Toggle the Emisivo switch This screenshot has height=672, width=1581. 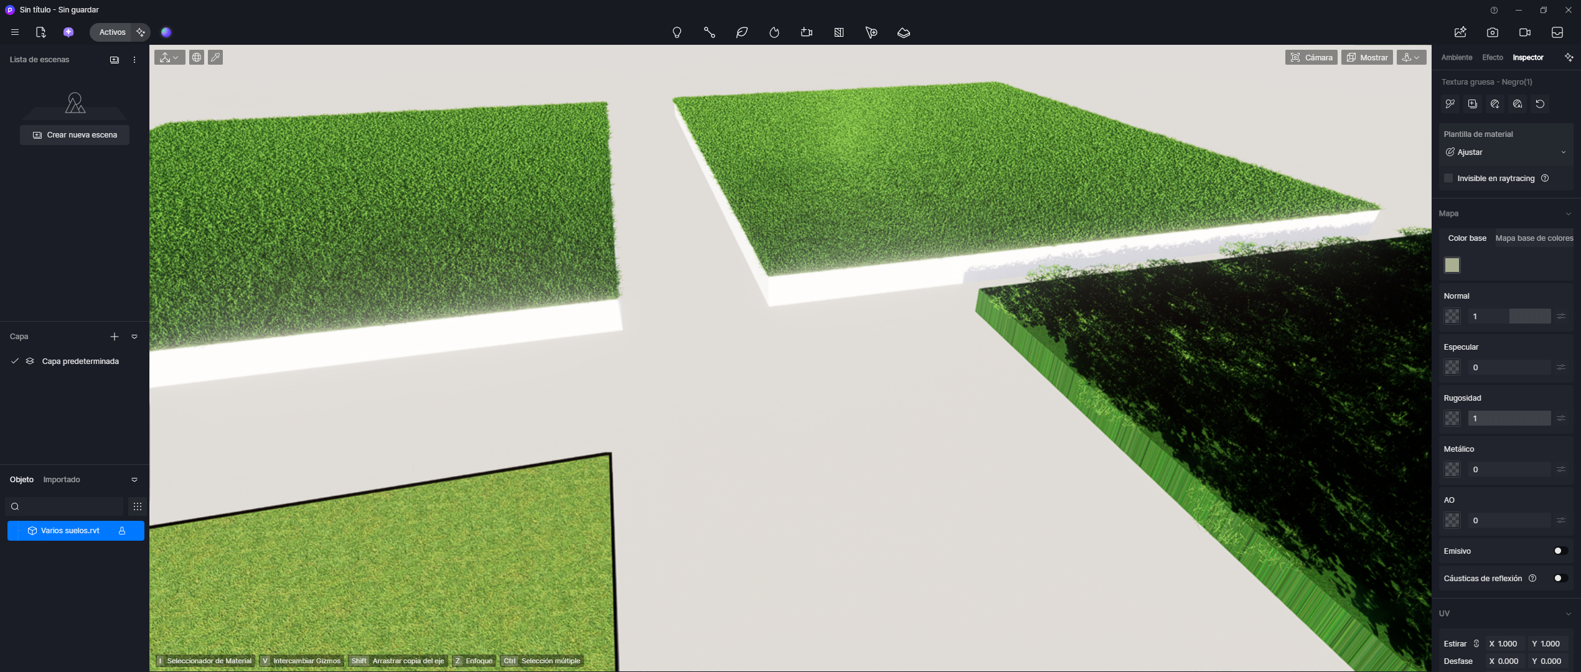[x=1559, y=551]
